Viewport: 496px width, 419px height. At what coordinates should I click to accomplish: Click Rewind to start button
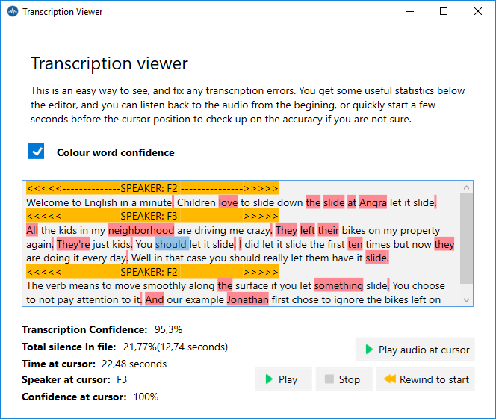point(426,379)
